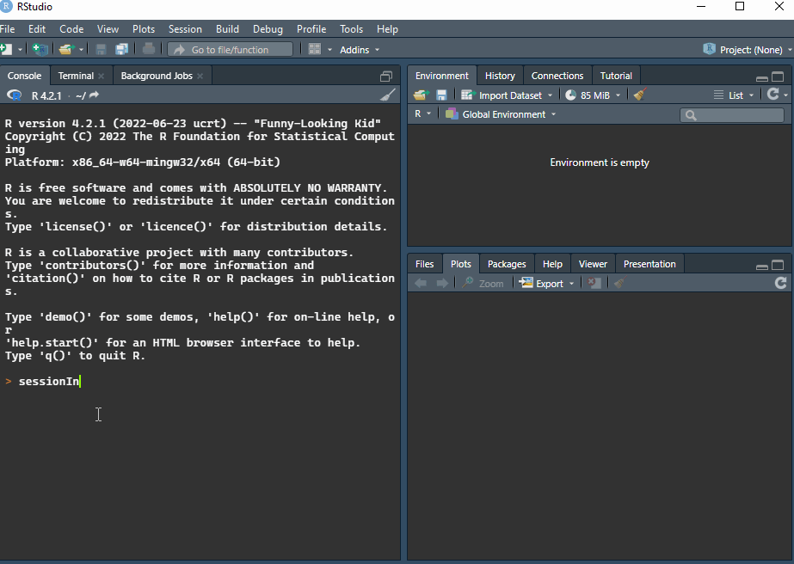
Task: Click the Workspace Panes grid icon
Action: 315,49
